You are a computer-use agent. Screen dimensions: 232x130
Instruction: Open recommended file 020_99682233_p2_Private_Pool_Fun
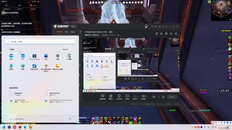59,101
